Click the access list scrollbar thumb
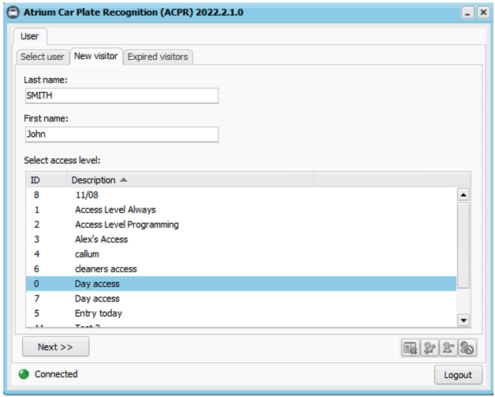The height and width of the screenshot is (397, 495). point(463,245)
